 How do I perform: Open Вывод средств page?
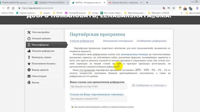coord(40,70)
